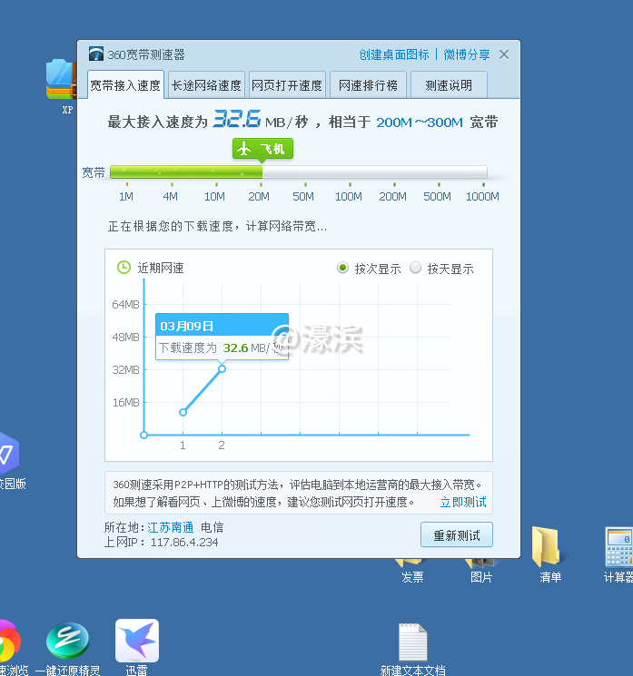Switch to the 长途网络速度 tab
Image resolution: width=633 pixels, height=676 pixels.
tap(206, 85)
